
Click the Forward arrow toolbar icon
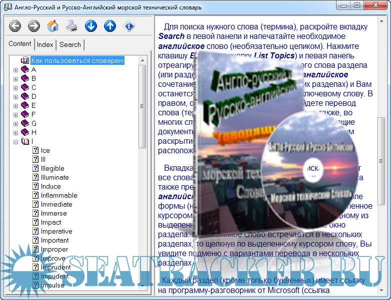pyautogui.click(x=34, y=26)
